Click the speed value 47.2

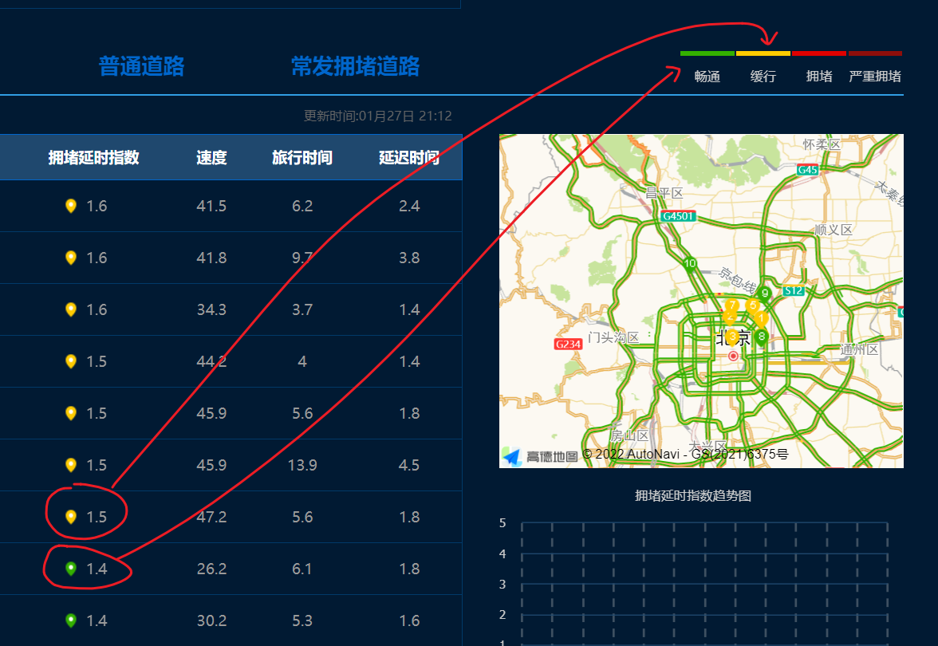point(211,517)
